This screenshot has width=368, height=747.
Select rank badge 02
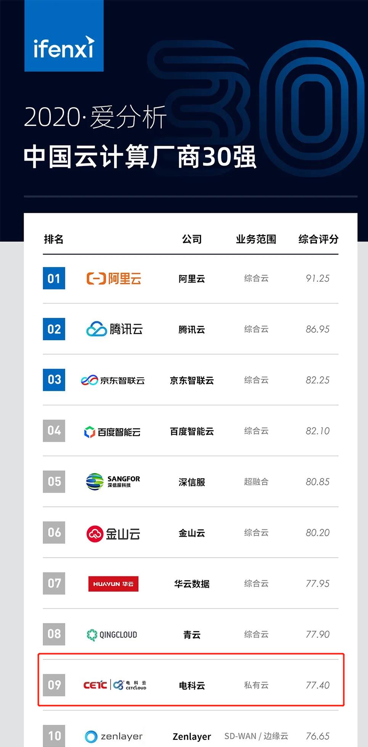[x=54, y=329]
